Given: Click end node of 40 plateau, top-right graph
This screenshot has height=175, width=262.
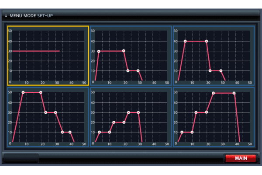Looking at the screenshot, I should pos(207,41).
